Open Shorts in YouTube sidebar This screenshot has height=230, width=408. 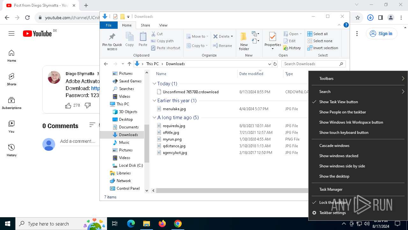[x=11, y=79]
